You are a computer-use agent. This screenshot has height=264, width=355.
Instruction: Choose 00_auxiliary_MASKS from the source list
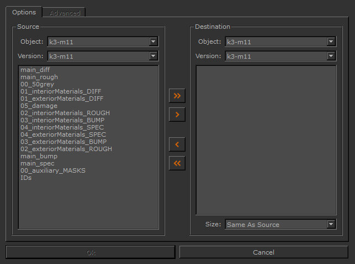tap(52, 170)
